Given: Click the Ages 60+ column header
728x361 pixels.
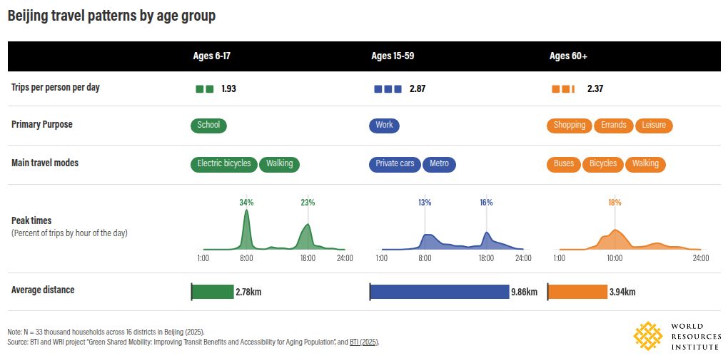Looking at the screenshot, I should 568,56.
